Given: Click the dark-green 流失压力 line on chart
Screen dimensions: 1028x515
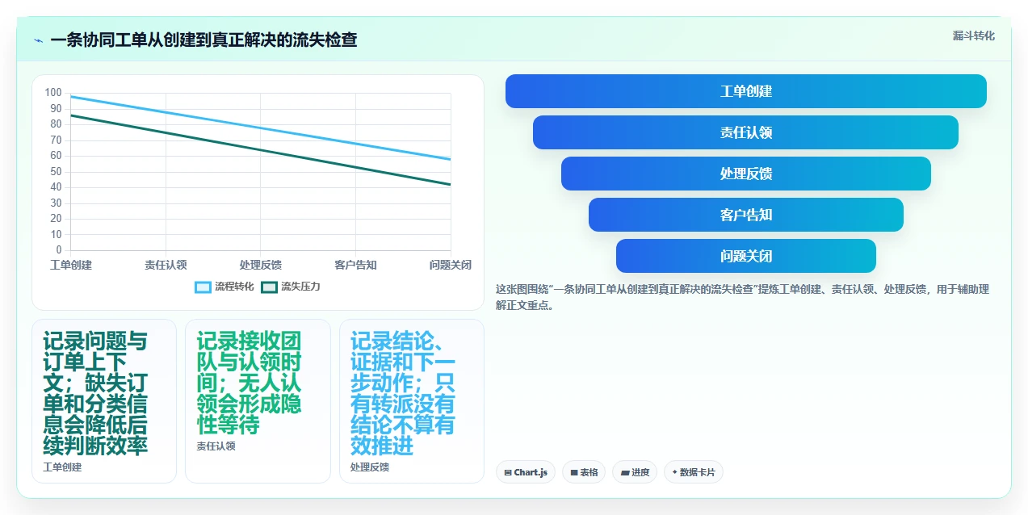Looking at the screenshot, I should coord(261,150).
